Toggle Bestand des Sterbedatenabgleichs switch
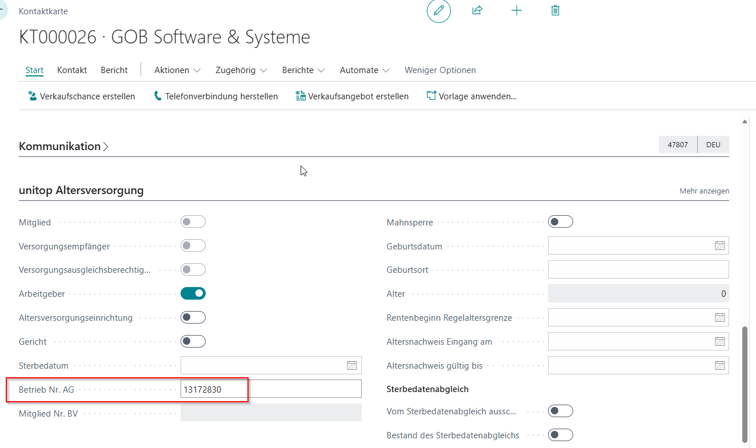 [x=561, y=435]
